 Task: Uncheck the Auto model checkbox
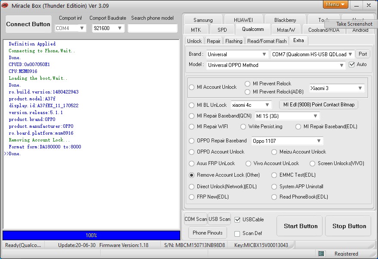point(352,64)
